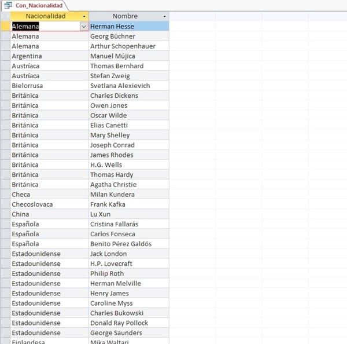The width and height of the screenshot is (347, 344).
Task: Click the Austríaca cell beside Stefan Zweig
Action: (49, 76)
